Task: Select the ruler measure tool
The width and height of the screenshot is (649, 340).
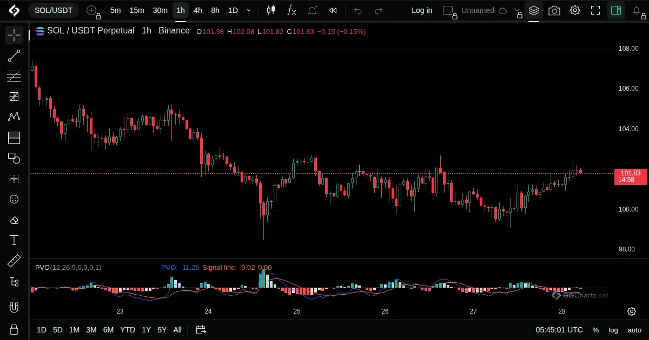Action: coord(14,261)
